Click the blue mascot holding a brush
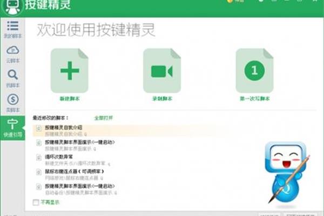Screen dimensions: 324x216 click(288, 173)
